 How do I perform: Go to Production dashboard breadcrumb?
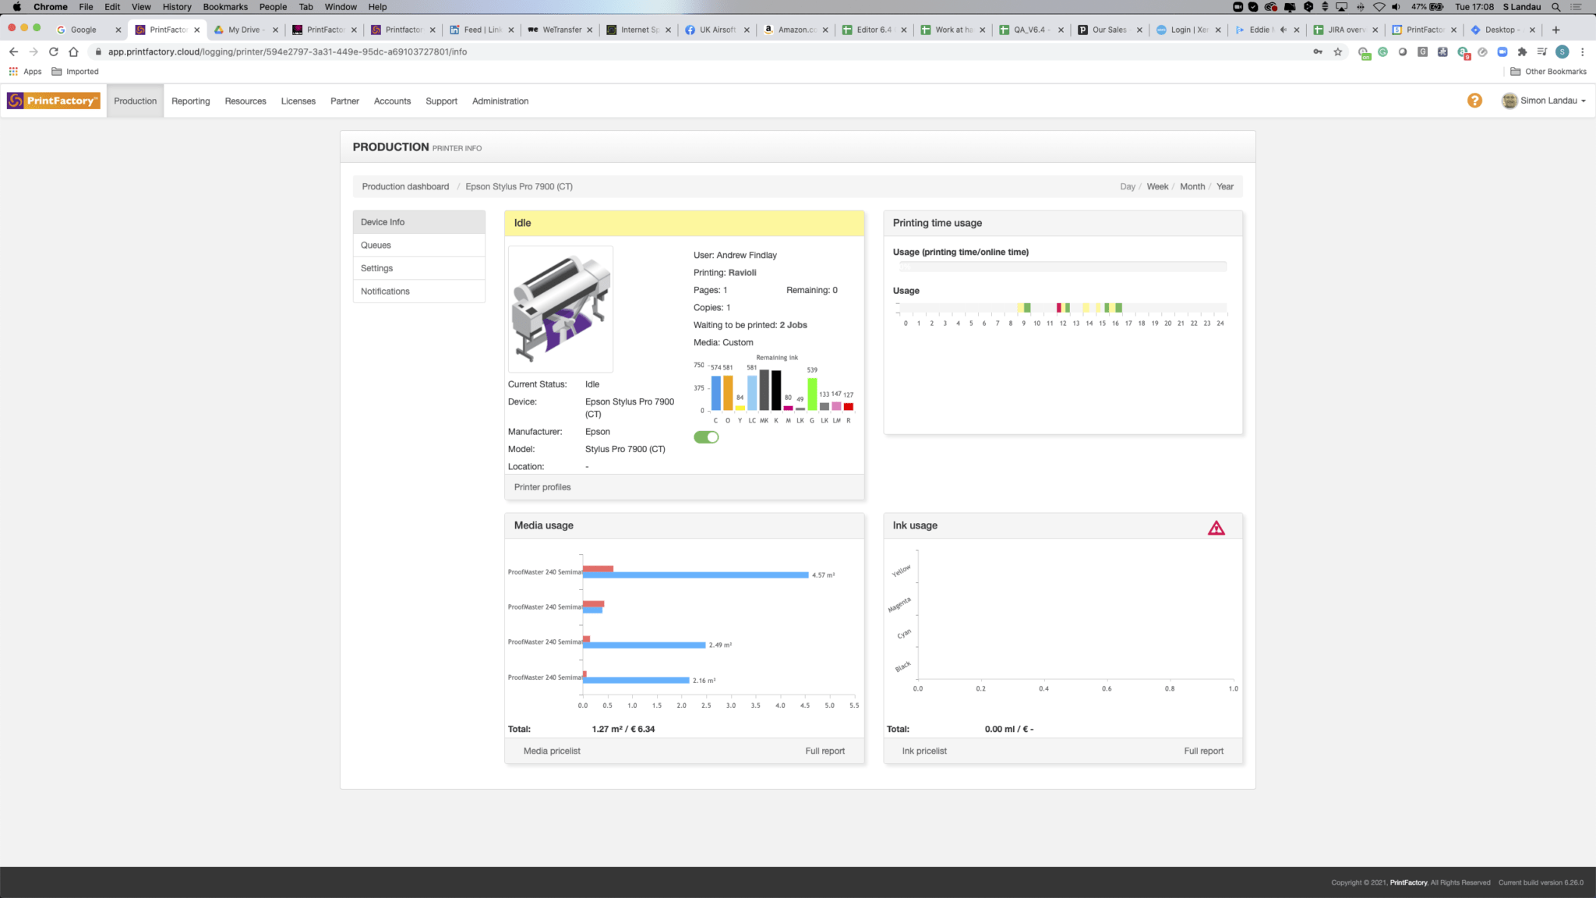point(405,187)
